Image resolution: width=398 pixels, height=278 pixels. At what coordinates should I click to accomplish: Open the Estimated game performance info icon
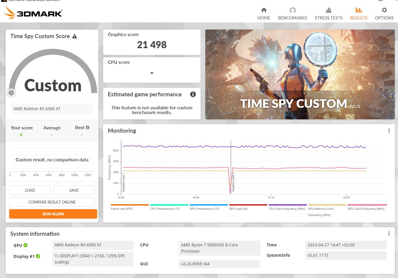coord(193,94)
